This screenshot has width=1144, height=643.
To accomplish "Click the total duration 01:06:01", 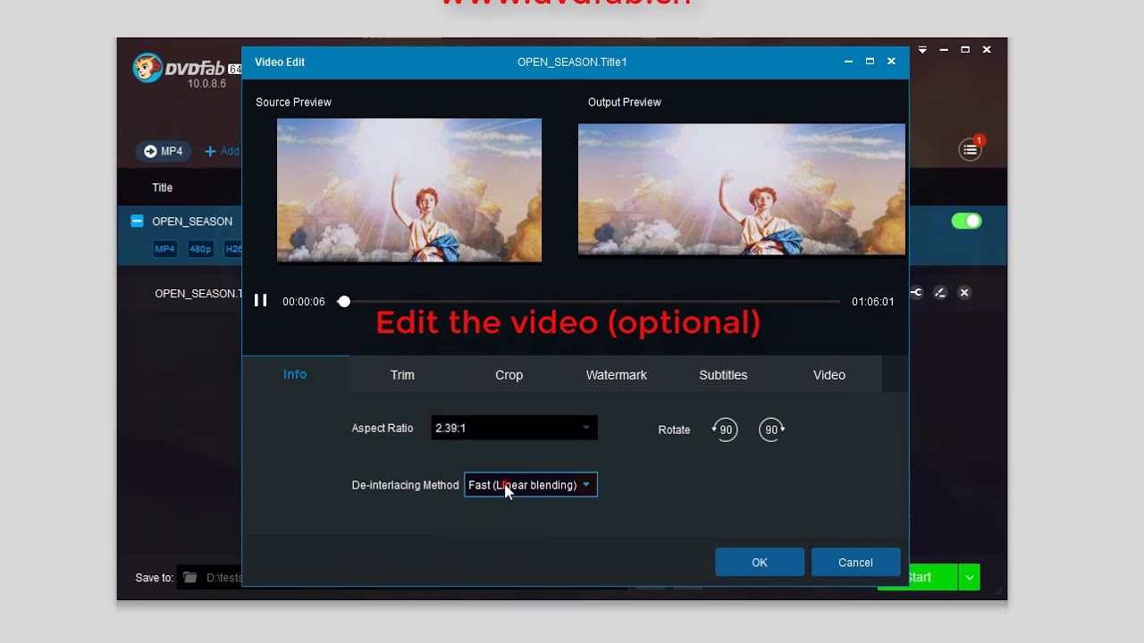I will pyautogui.click(x=873, y=302).
